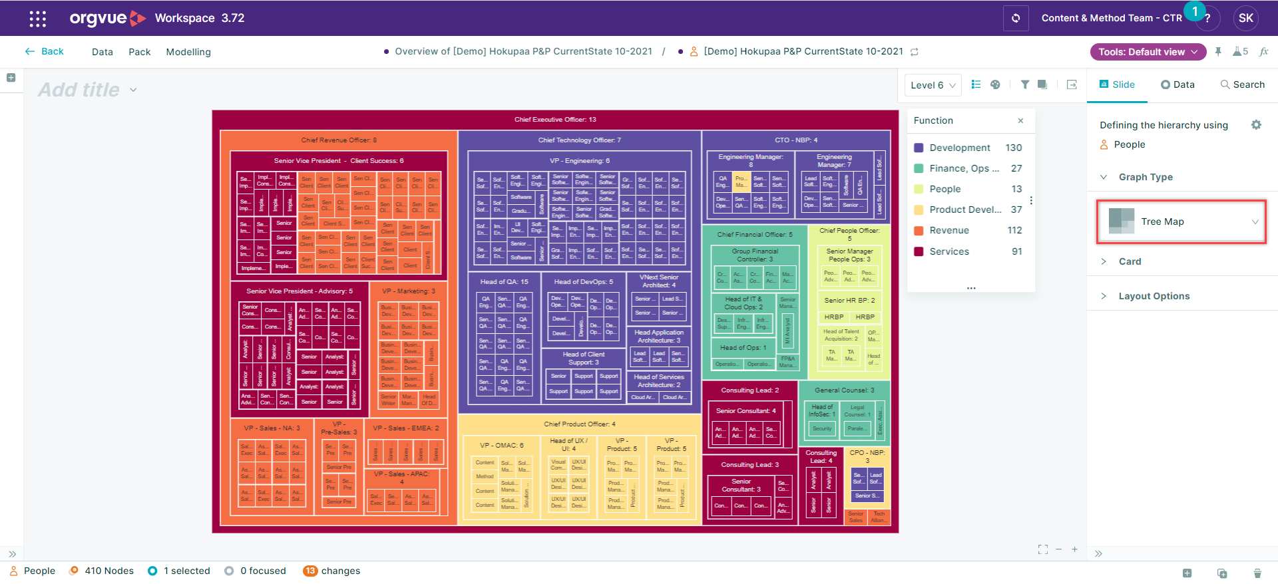Click the orgvue logo

pos(108,18)
